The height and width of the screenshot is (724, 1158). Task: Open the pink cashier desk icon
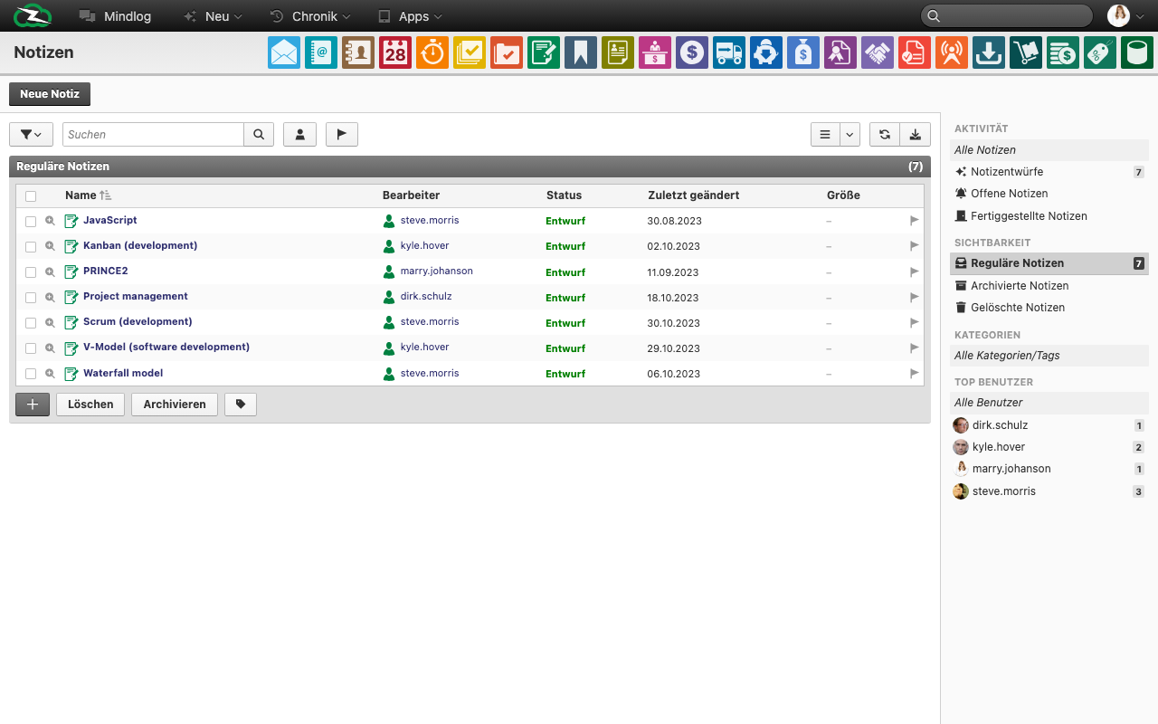pos(655,52)
